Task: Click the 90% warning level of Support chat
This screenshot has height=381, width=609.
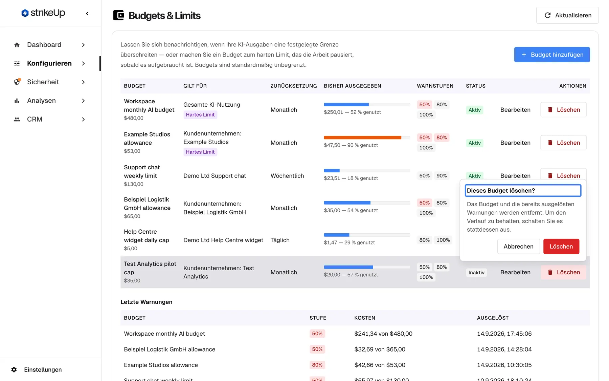Action: pos(442,176)
